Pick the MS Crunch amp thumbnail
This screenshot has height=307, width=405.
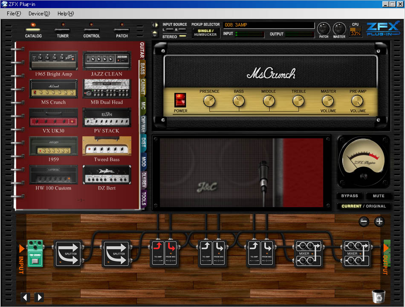point(53,89)
